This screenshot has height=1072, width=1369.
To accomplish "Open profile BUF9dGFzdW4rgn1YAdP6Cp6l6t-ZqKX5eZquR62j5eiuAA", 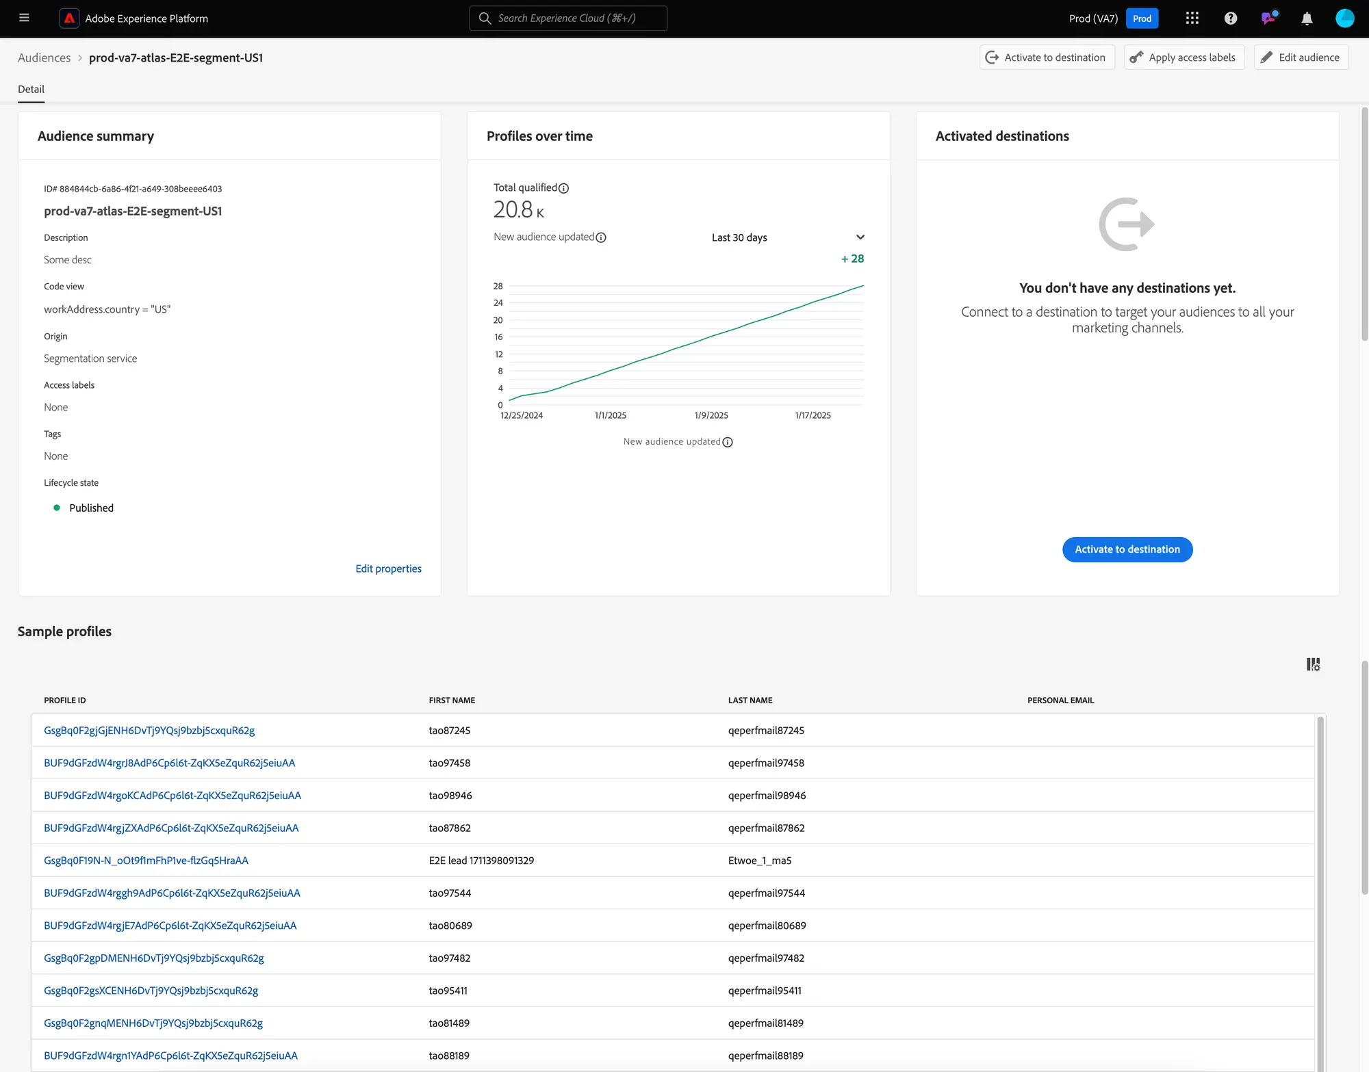I will tap(170, 1056).
